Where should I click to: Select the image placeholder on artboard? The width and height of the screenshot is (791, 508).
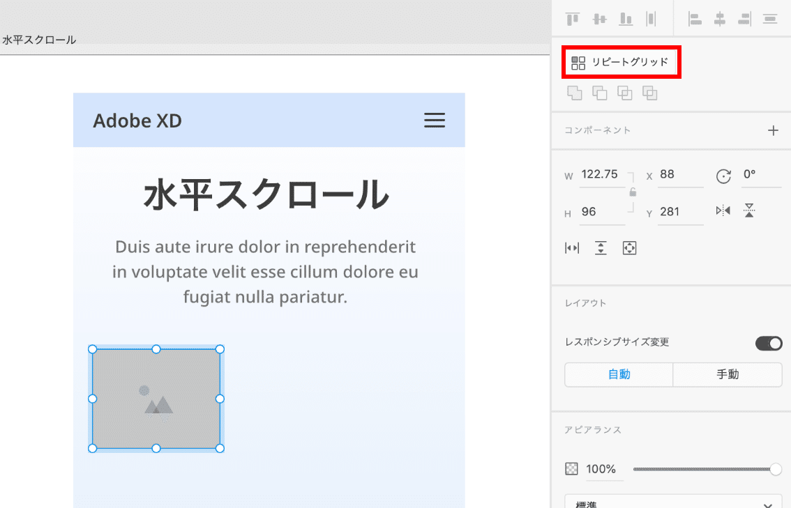[156, 399]
